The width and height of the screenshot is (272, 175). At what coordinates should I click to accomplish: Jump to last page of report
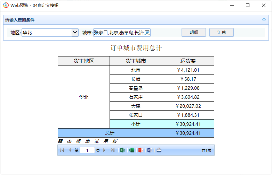[112, 150]
